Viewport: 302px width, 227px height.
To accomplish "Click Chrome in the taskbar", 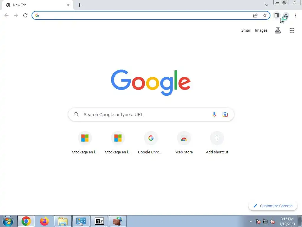I will point(26,221).
